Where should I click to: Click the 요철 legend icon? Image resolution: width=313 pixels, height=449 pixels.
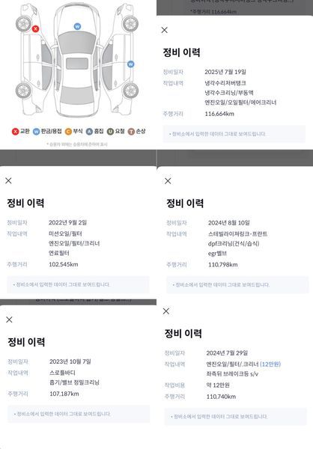coord(110,132)
